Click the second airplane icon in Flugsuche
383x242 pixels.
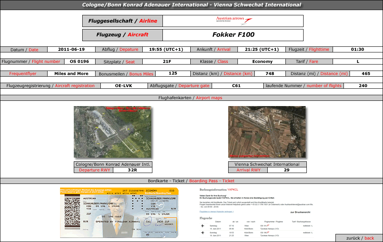(x=202, y=233)
